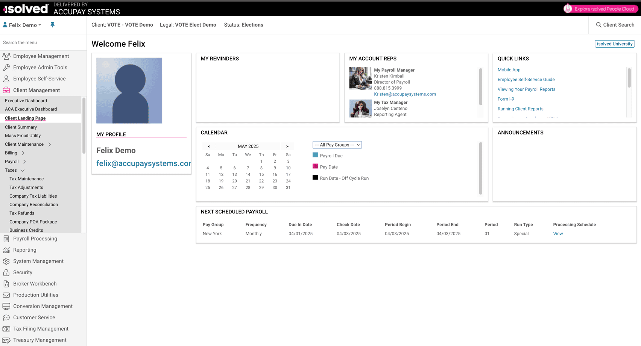Click the pink Pay Date legend swatch

point(315,166)
